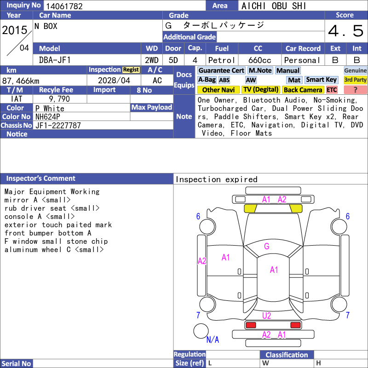Click the Back Camera equipment tag
This screenshot has height=368, width=368.
pos(303,90)
